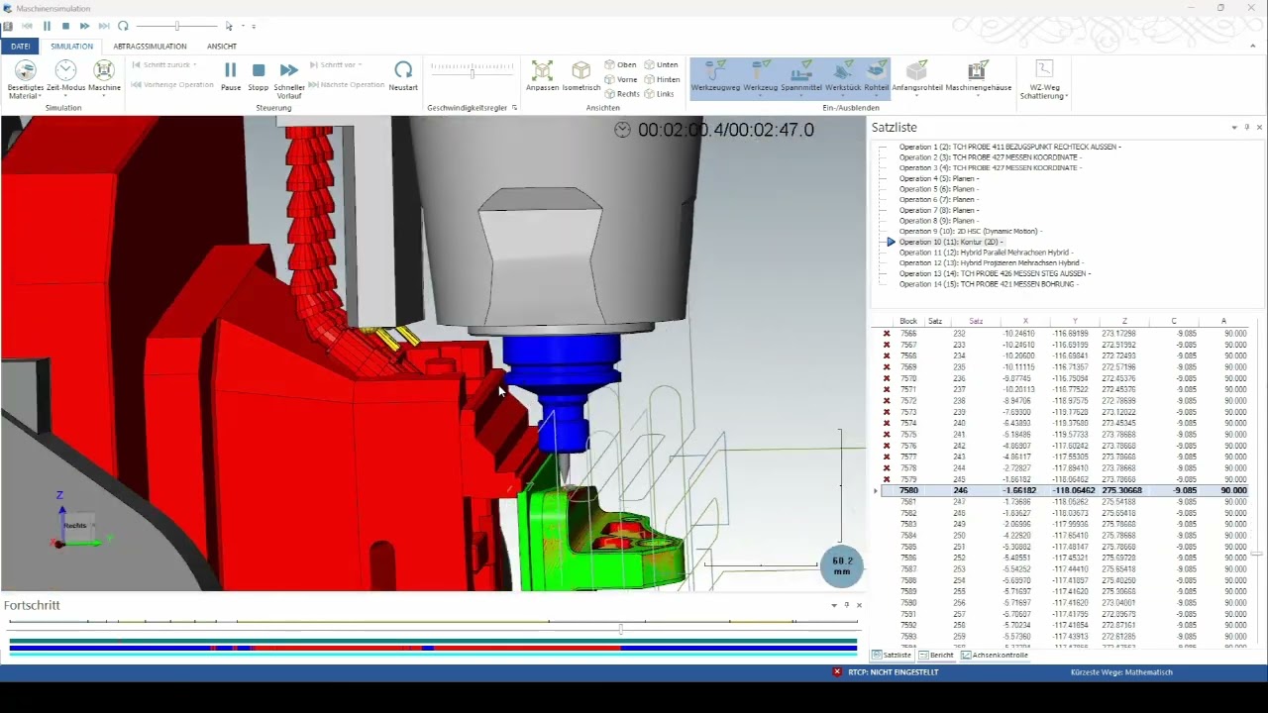Screen dimensions: 1268x713
Task: Select the SIMULATION ribbon tab
Action: pyautogui.click(x=71, y=47)
